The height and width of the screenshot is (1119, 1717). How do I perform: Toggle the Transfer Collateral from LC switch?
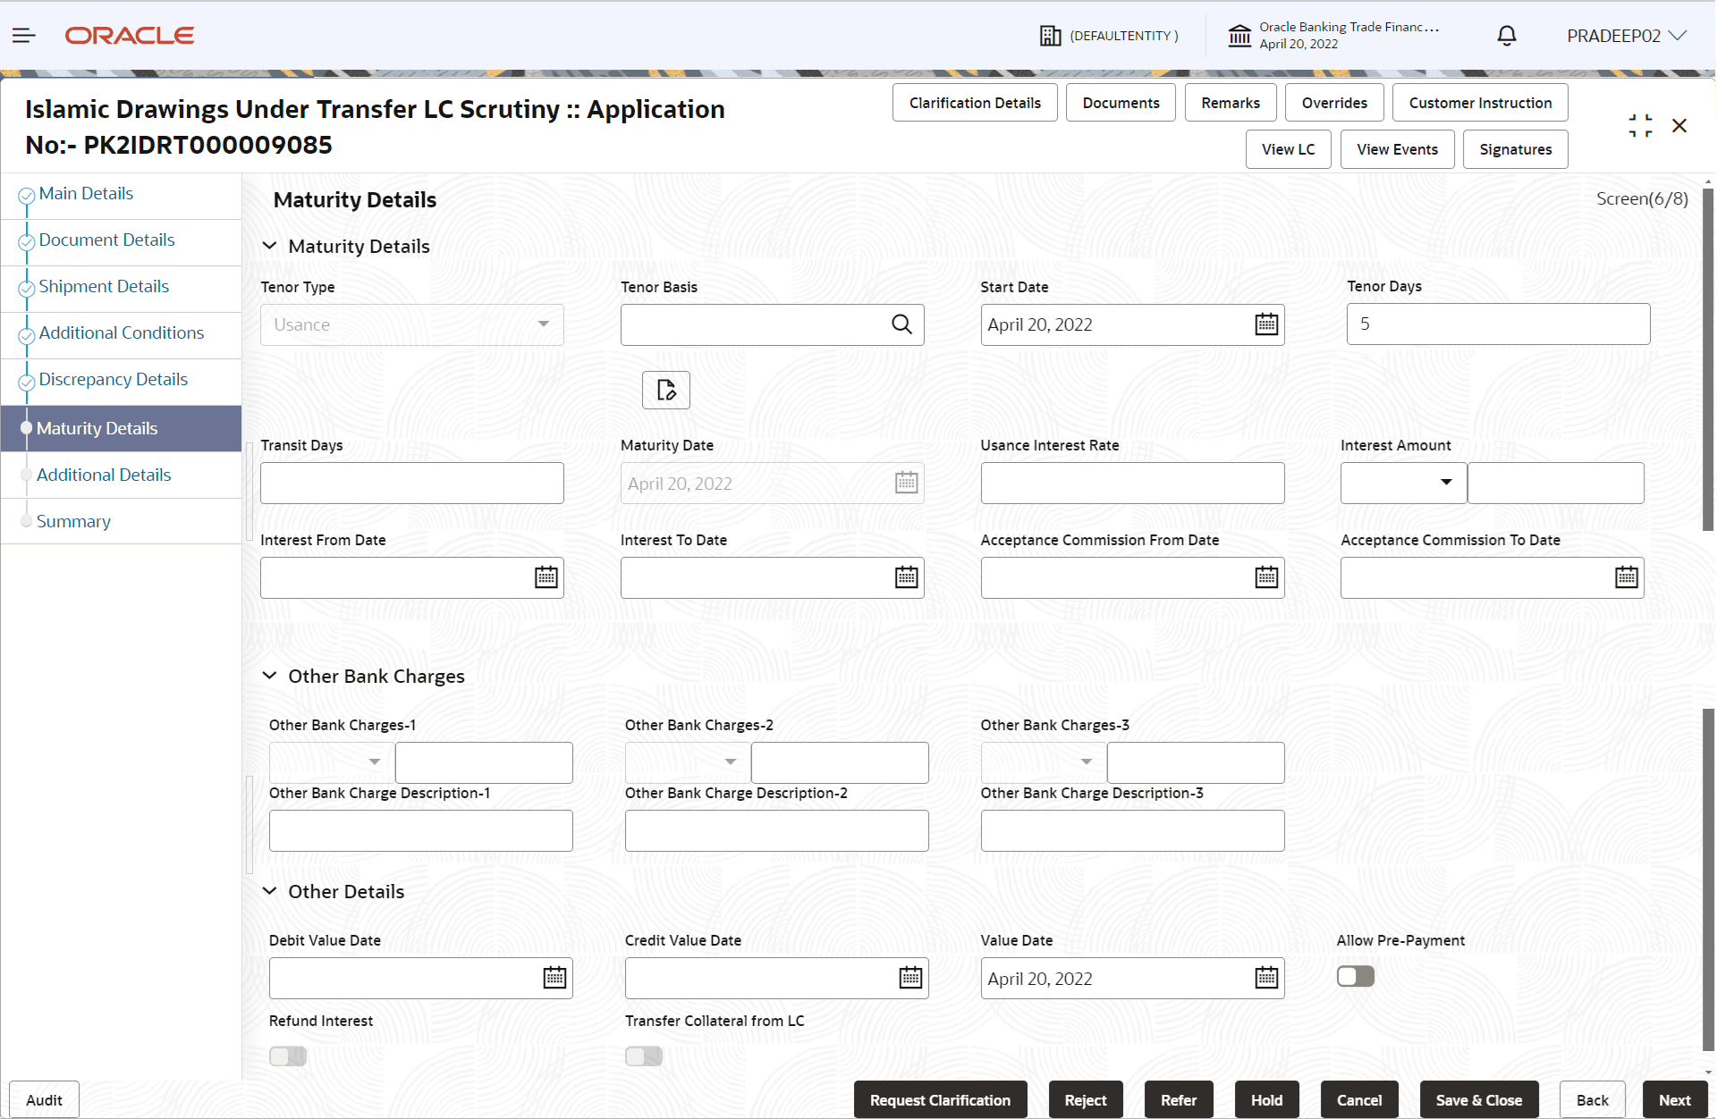click(x=644, y=1056)
